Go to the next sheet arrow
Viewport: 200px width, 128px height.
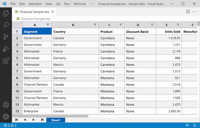click(x=33, y=120)
